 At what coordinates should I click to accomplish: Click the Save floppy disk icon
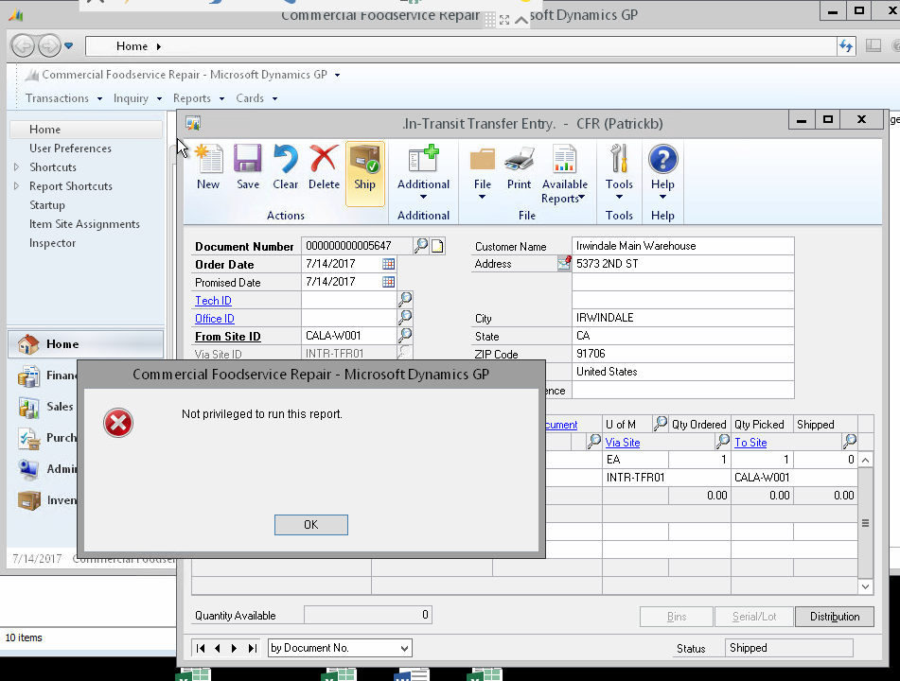click(248, 167)
